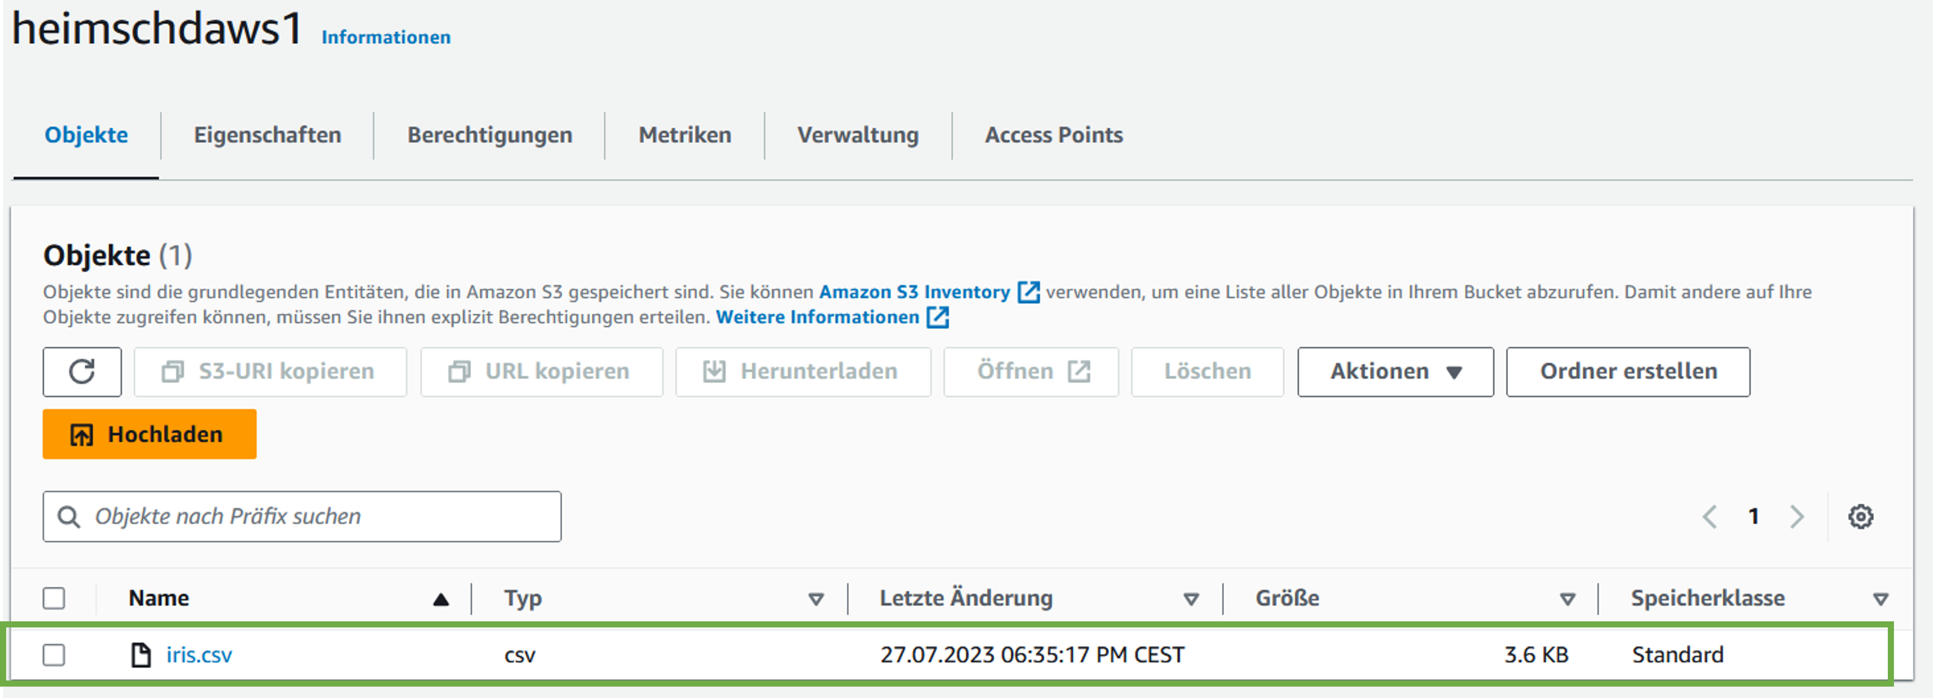The height and width of the screenshot is (698, 1933).
Task: Tick the select-all checkbox in table header
Action: tap(54, 598)
